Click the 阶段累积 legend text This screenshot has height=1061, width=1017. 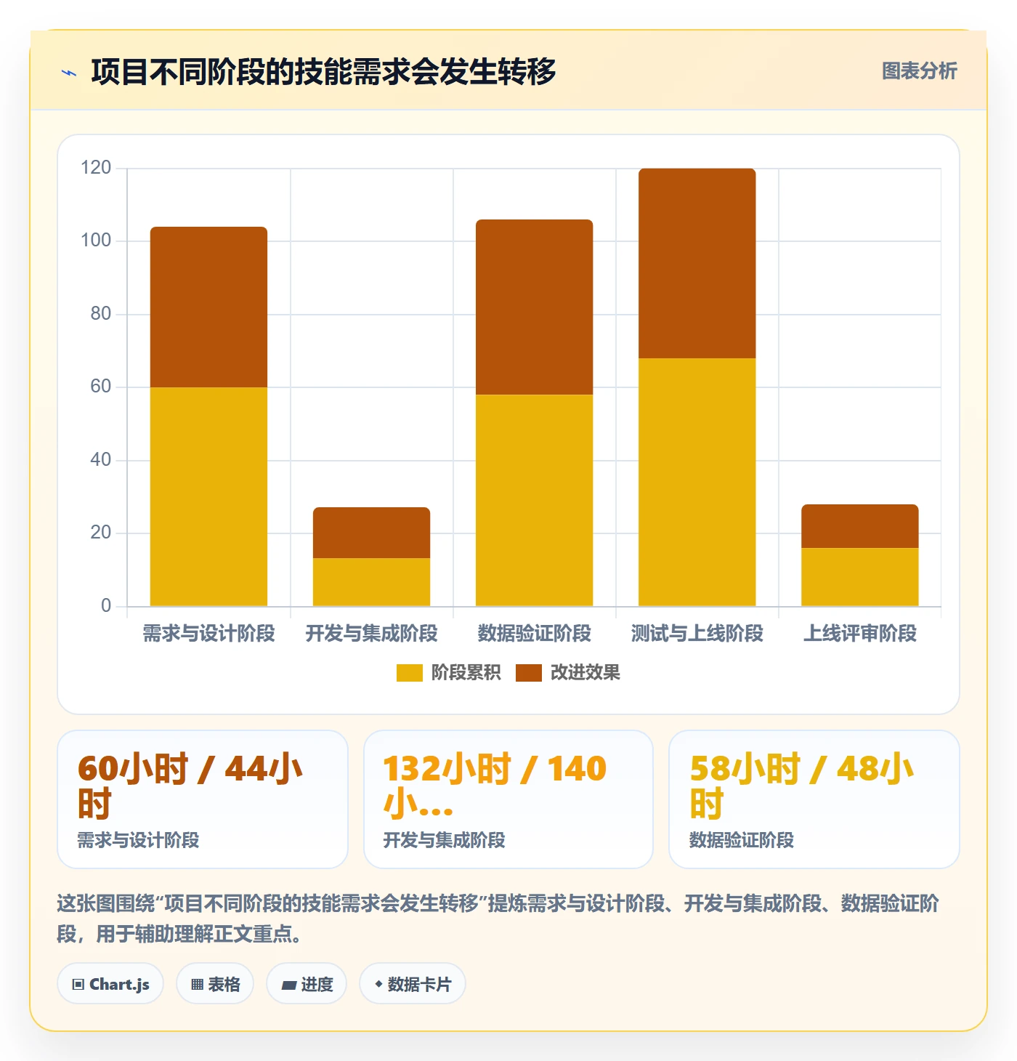coord(466,673)
